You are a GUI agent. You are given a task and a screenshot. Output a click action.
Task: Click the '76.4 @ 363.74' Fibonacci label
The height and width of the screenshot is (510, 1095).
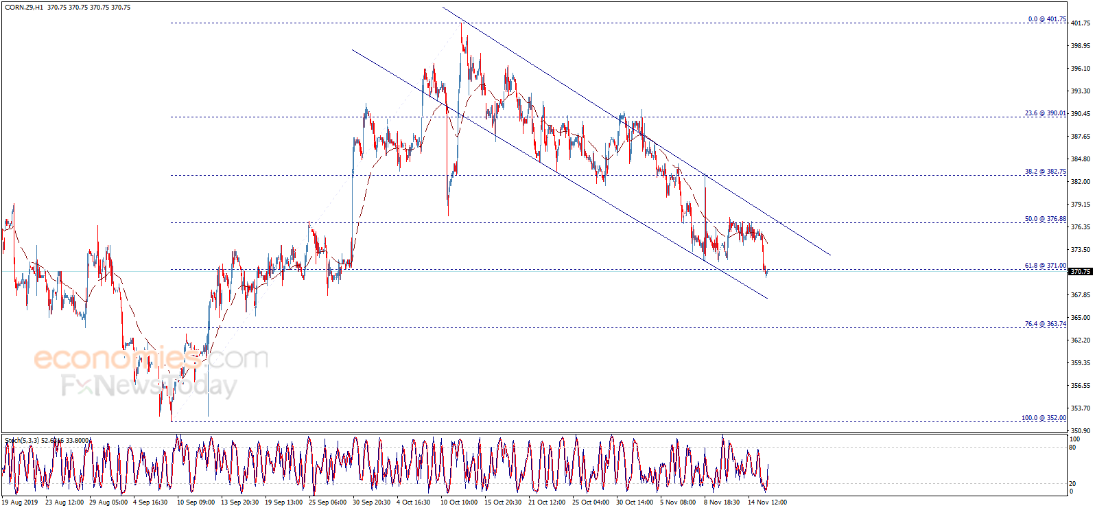tap(1046, 324)
